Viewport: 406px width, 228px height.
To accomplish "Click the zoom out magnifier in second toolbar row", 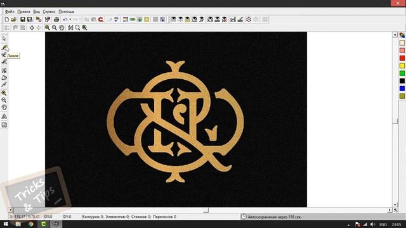I will (55, 28).
